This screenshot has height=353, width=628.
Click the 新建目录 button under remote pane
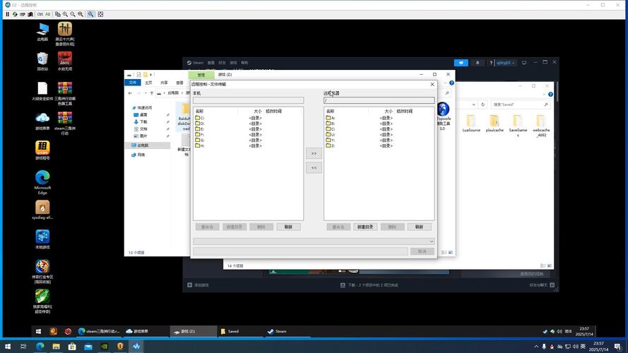[365, 227]
